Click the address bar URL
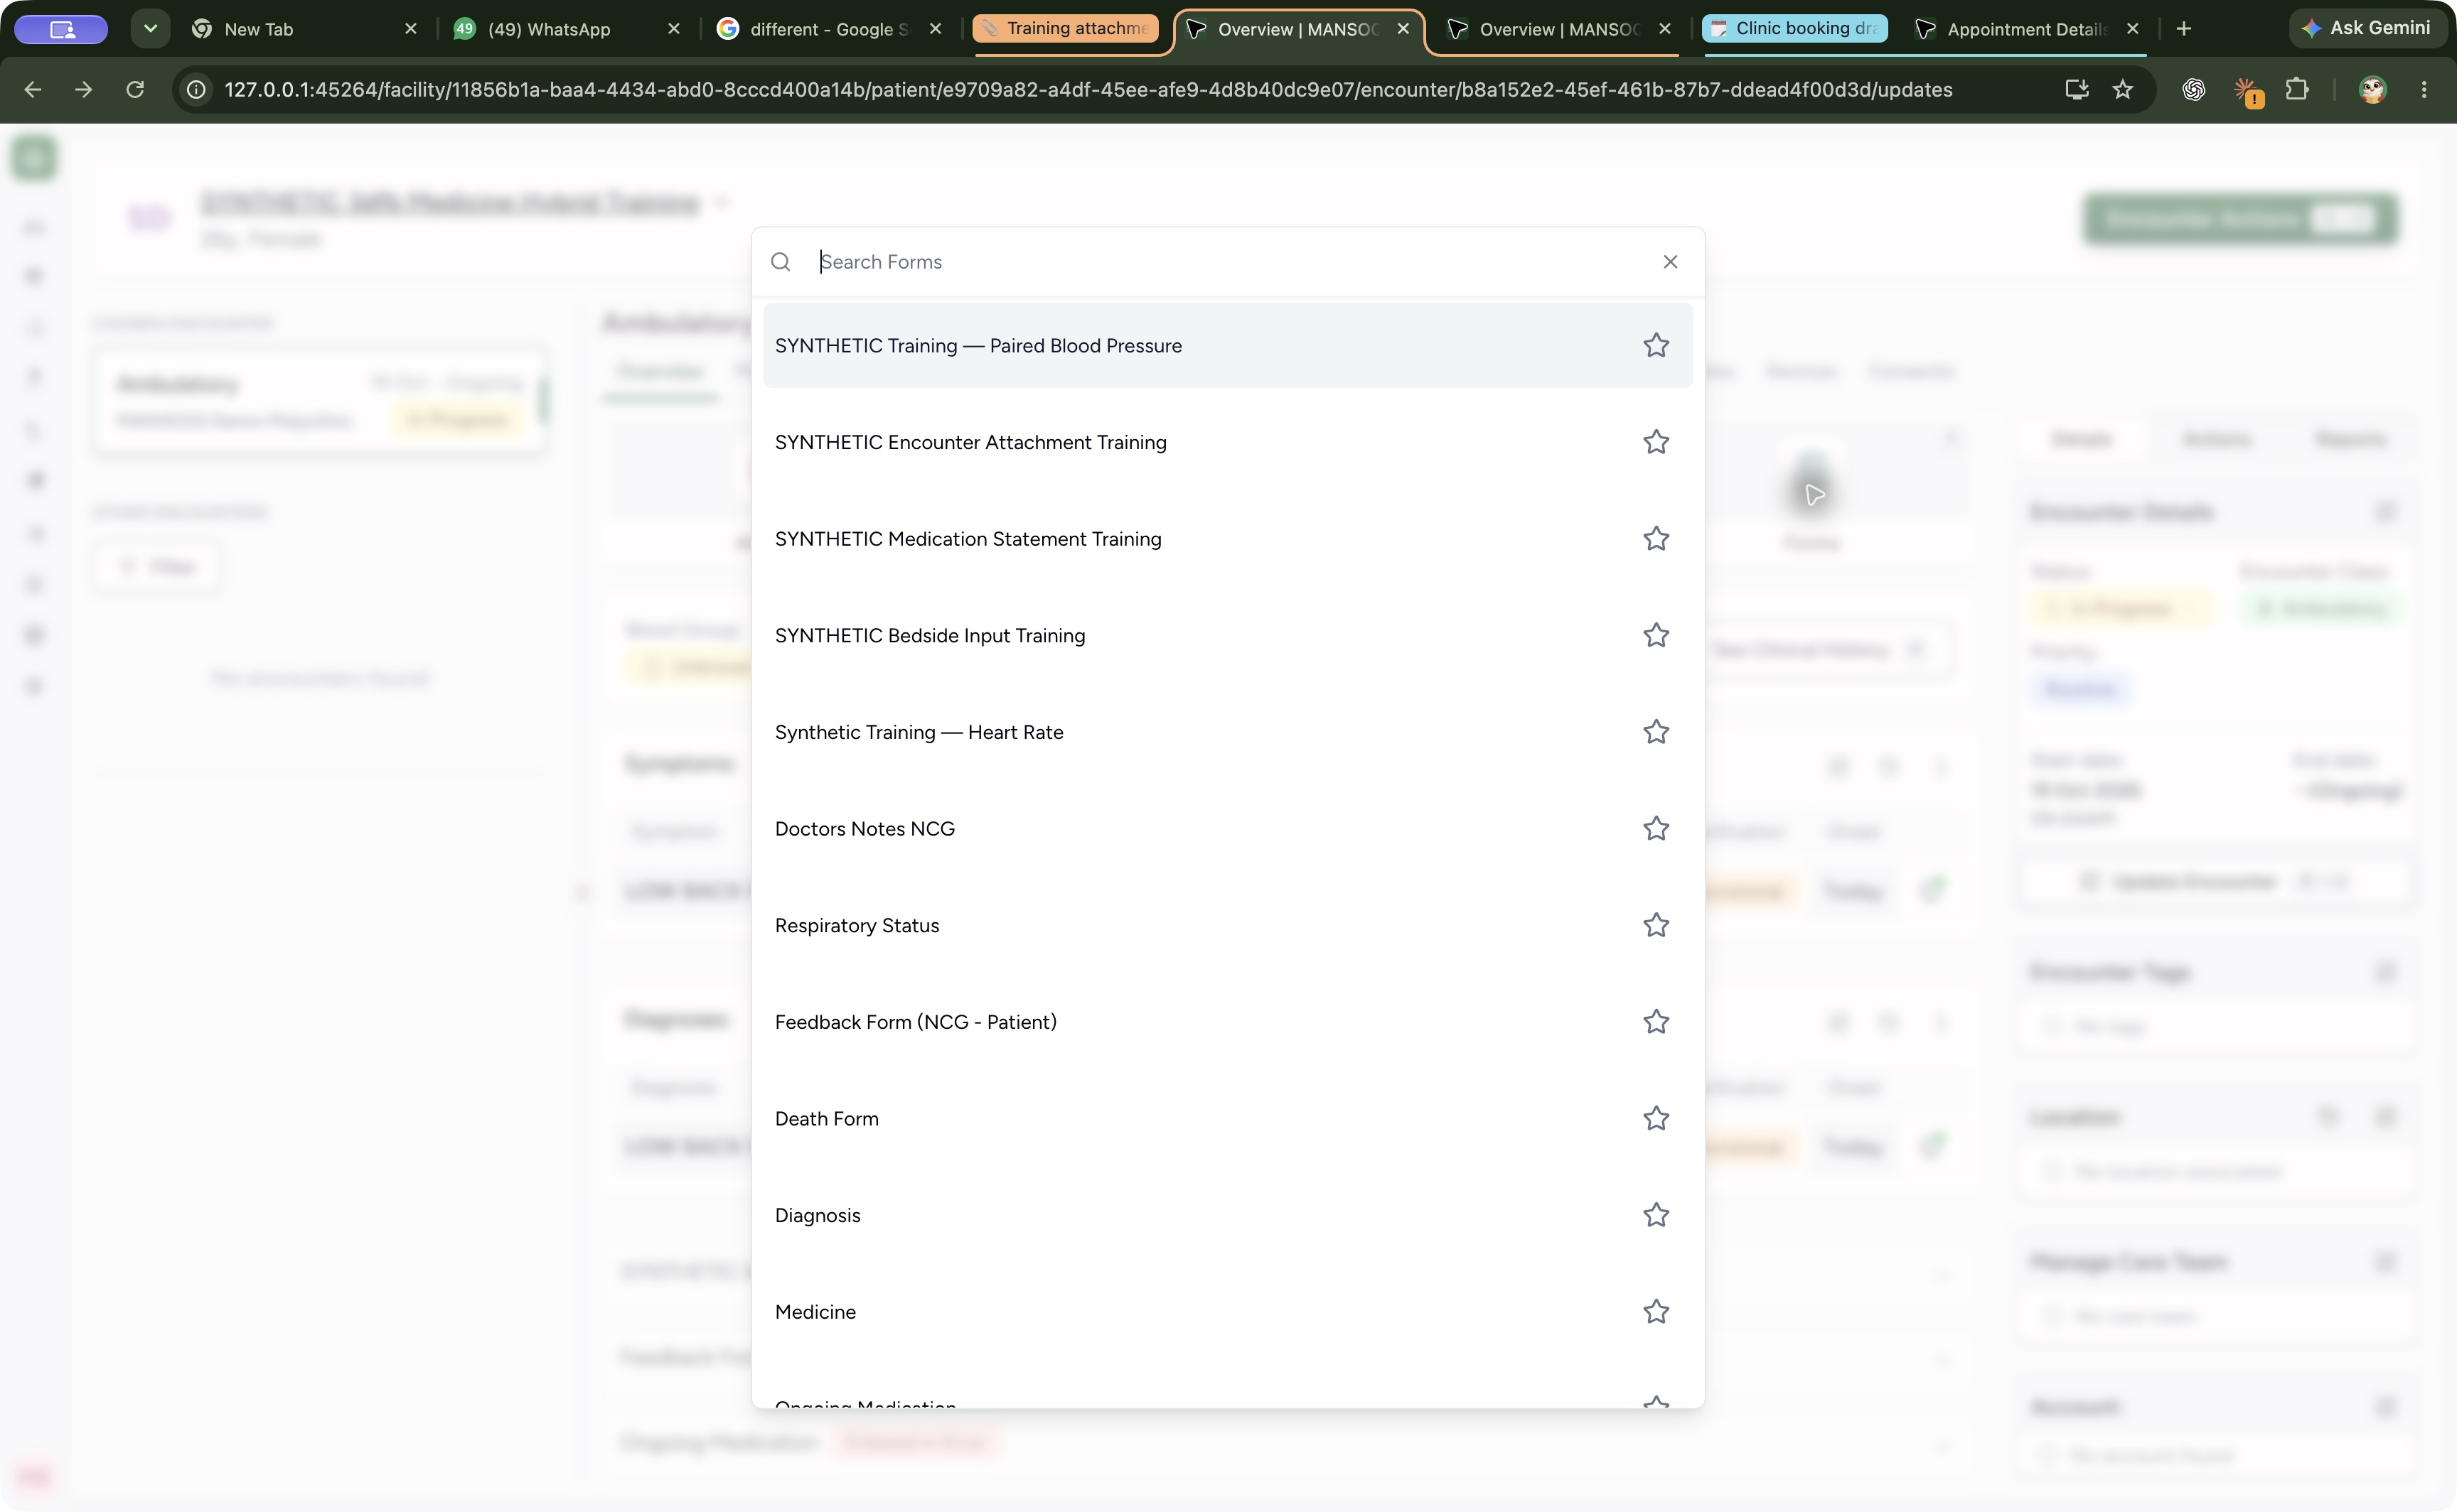The height and width of the screenshot is (1512, 2457). [x=1088, y=90]
